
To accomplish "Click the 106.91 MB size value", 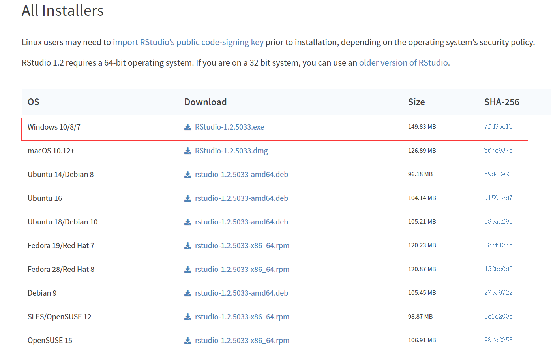I will tap(422, 340).
